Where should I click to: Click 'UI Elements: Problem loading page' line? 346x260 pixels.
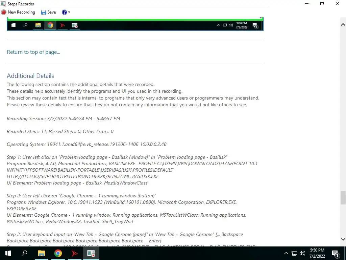click(77, 183)
